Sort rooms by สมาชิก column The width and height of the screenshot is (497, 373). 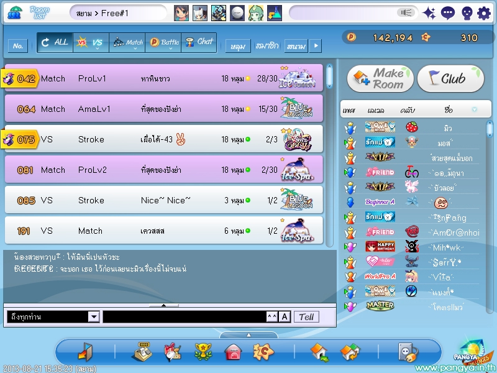click(268, 46)
